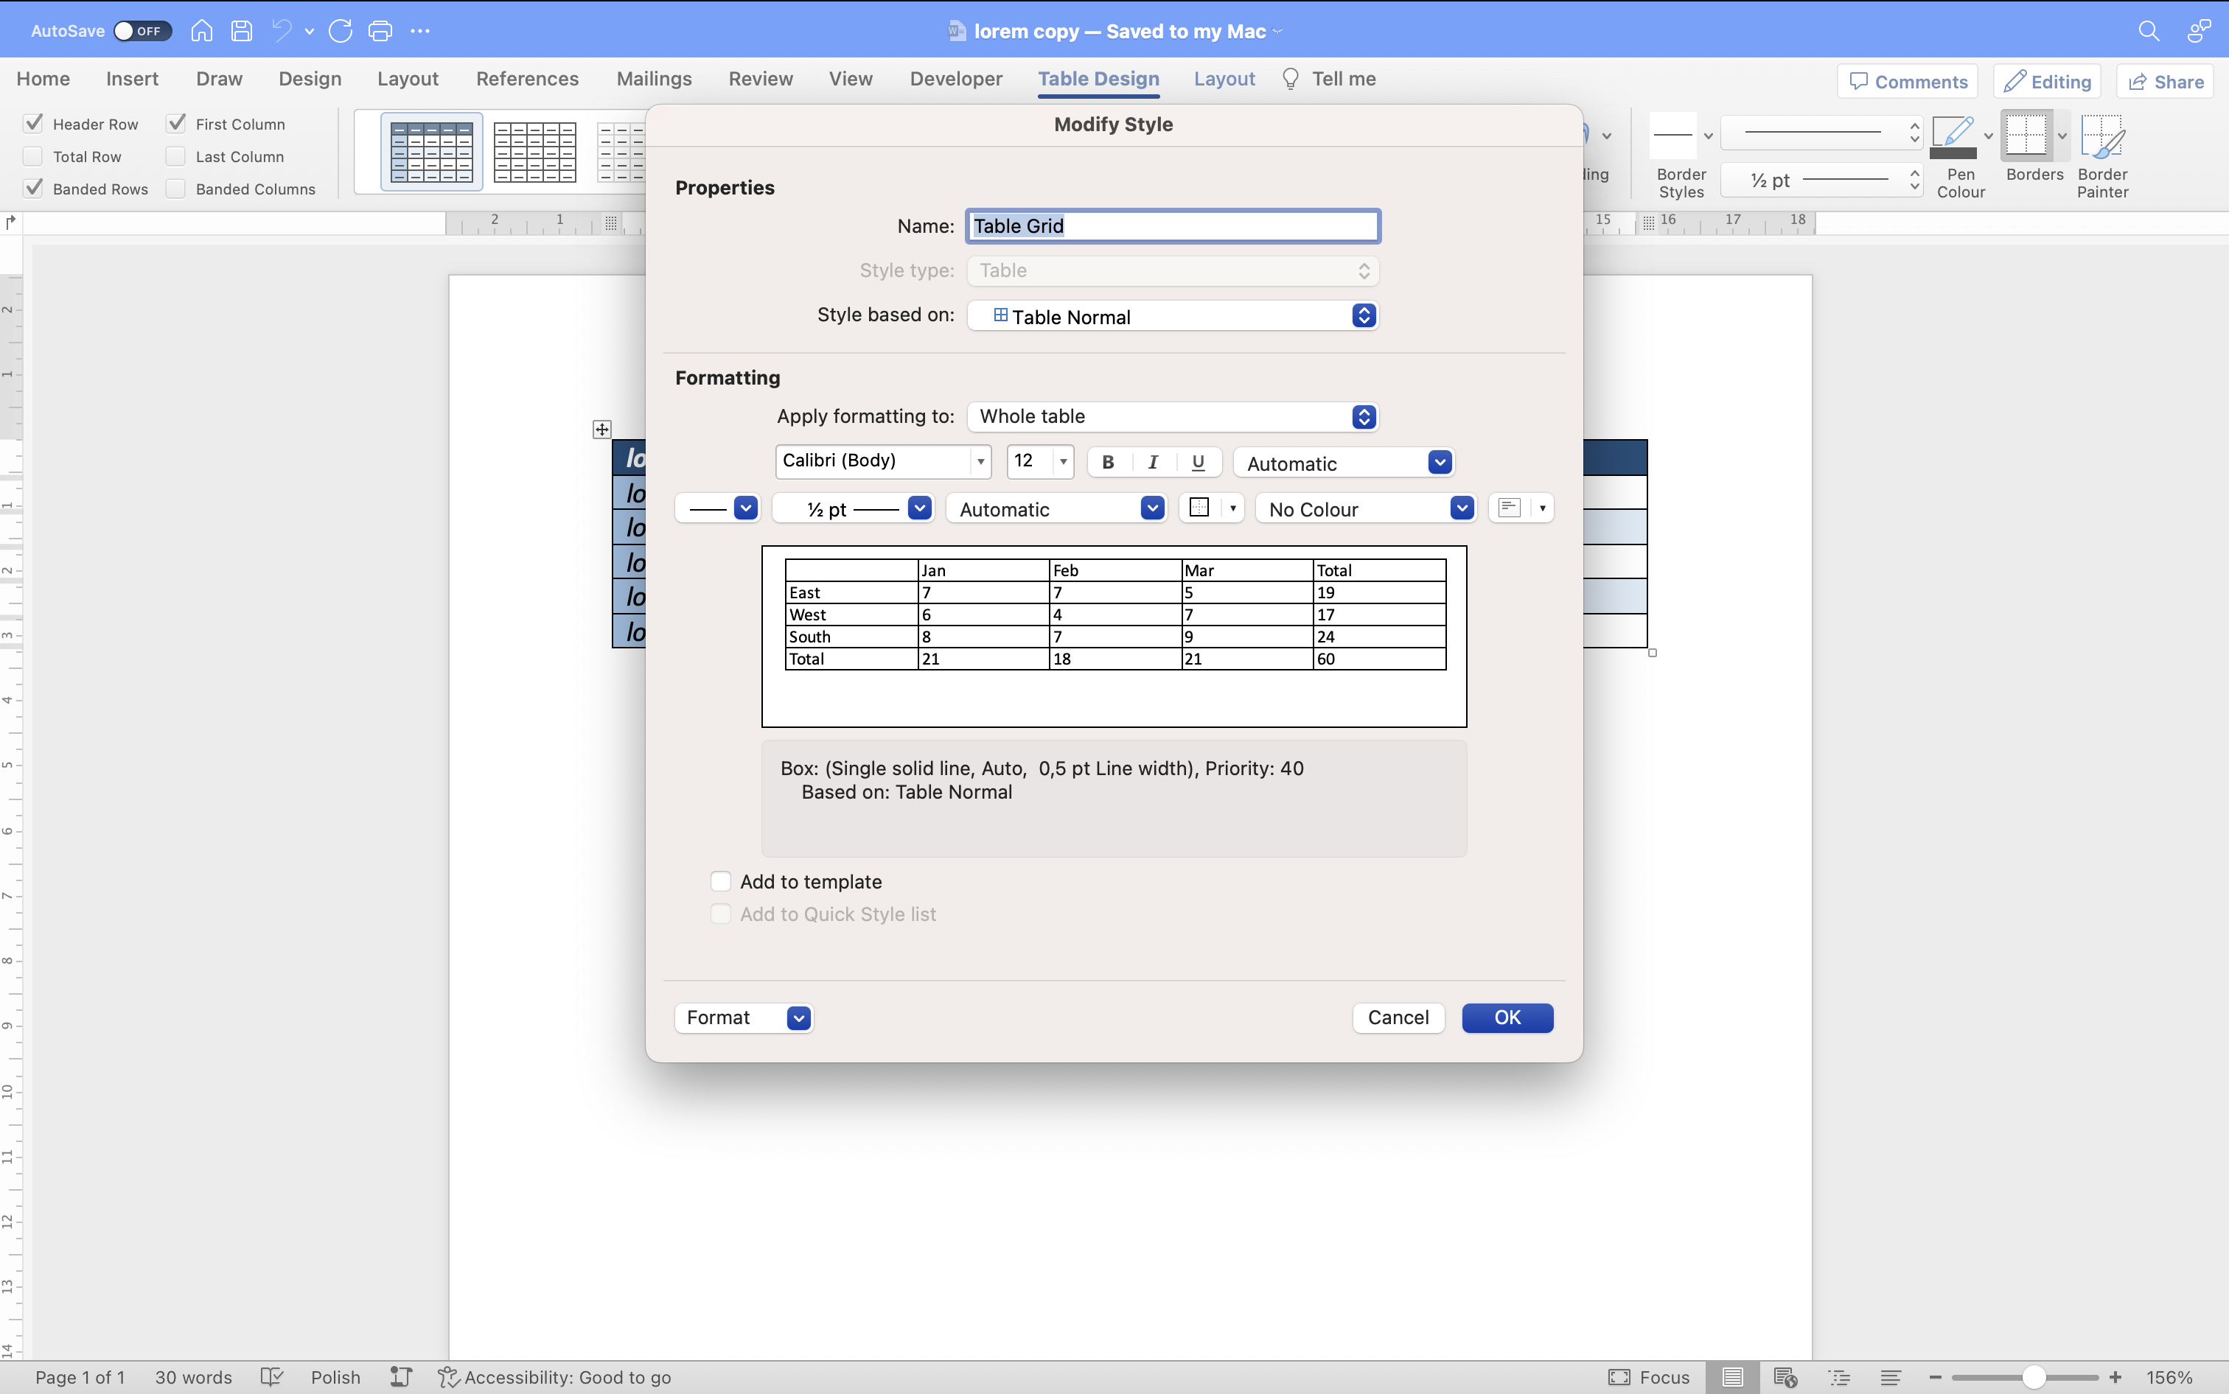Open the more options ellipsis

coord(421,30)
